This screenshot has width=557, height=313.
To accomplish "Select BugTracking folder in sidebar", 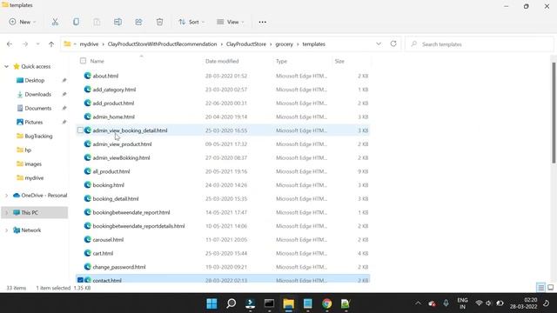I will [38, 136].
